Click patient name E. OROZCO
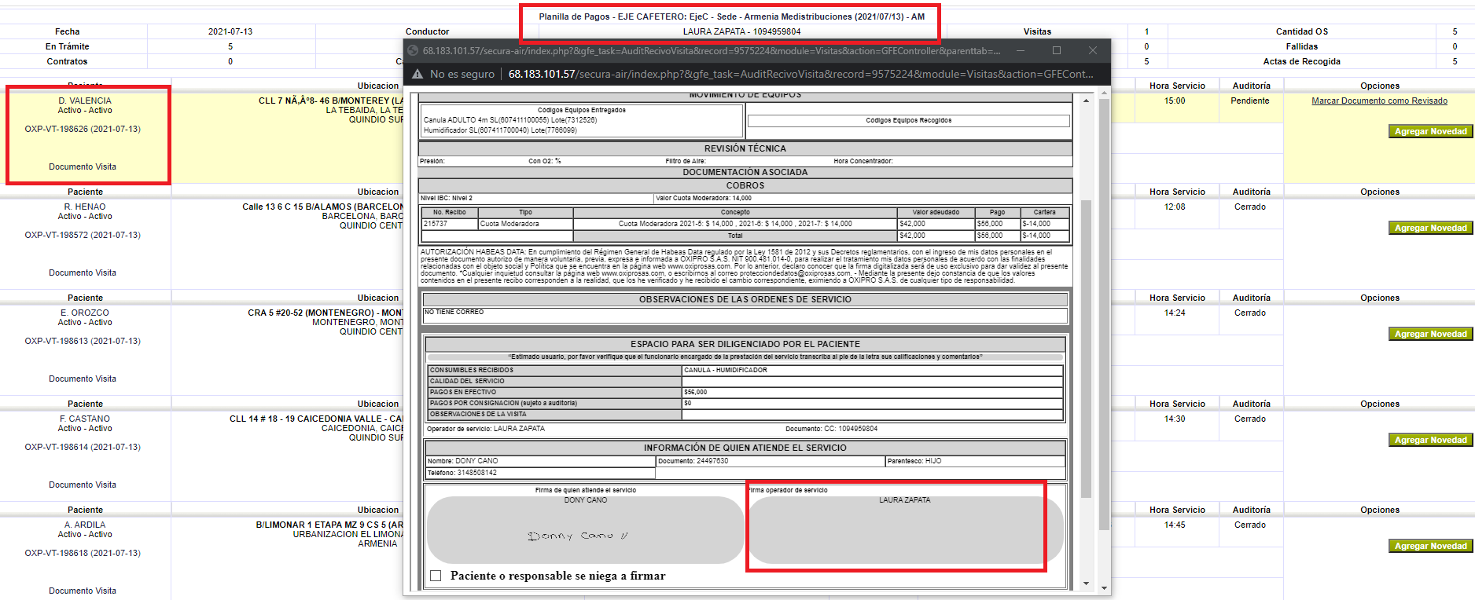Viewport: 1475px width, 600px height. 85,313
